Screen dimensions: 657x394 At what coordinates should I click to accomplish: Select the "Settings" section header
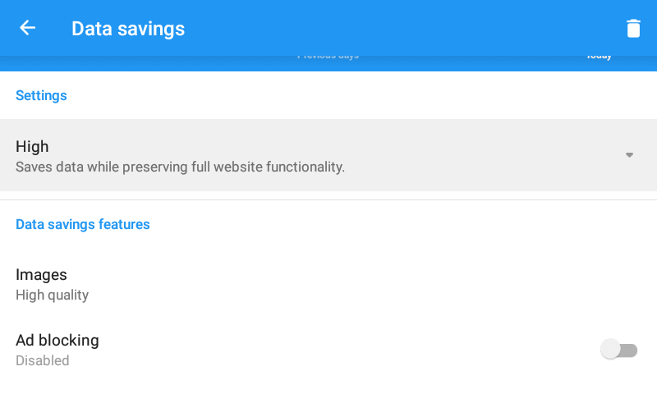(x=41, y=95)
